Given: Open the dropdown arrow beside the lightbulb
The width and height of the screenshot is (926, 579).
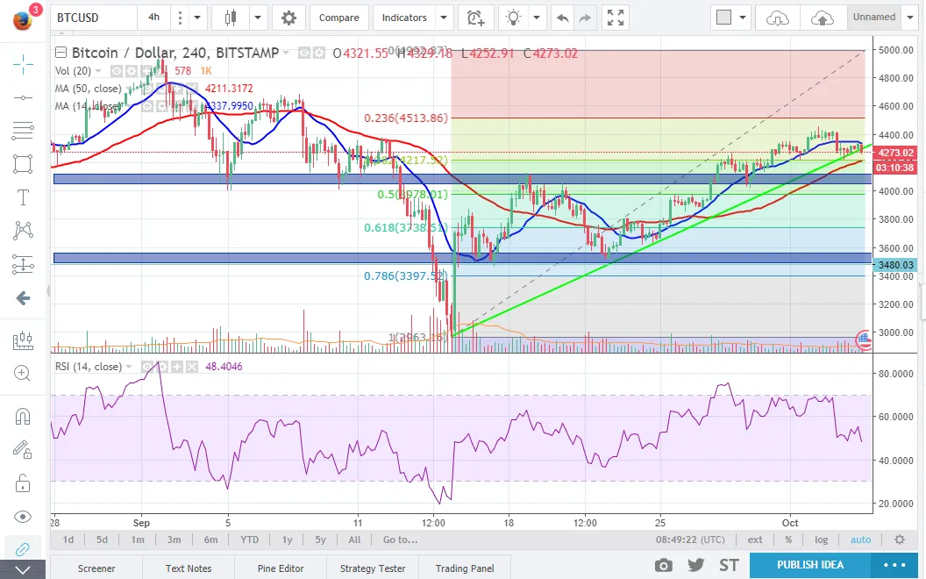Looking at the screenshot, I should pos(537,18).
